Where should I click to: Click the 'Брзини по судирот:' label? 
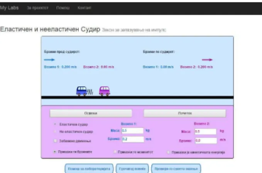click(159, 51)
